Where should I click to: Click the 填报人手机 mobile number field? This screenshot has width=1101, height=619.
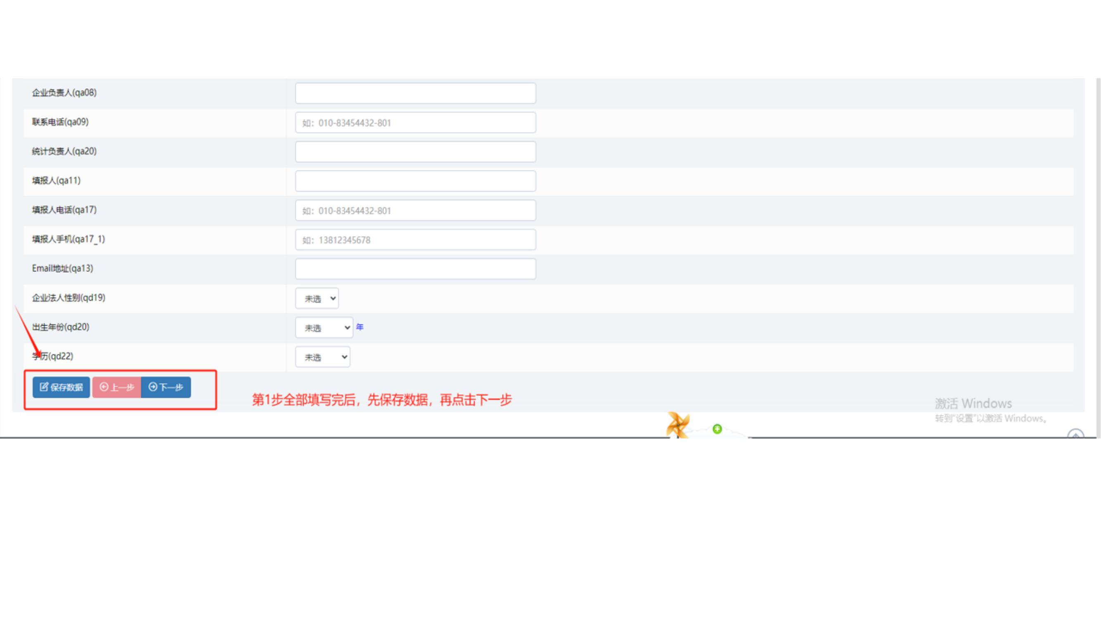[x=415, y=240]
